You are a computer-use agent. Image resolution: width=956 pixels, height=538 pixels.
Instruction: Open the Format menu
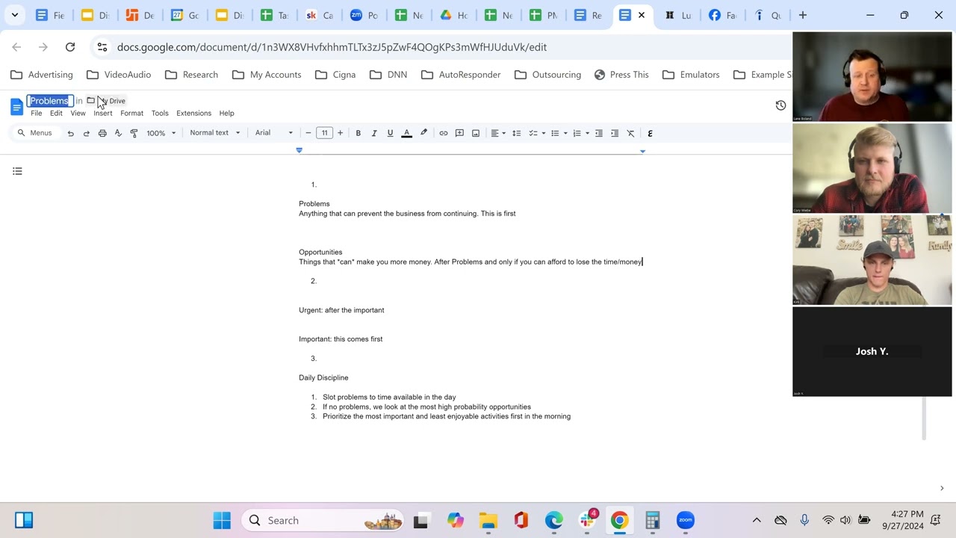coord(131,113)
